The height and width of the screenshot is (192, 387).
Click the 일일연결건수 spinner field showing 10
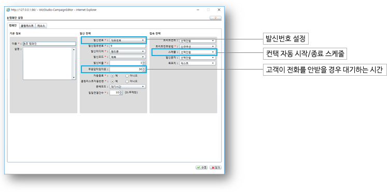[116, 92]
